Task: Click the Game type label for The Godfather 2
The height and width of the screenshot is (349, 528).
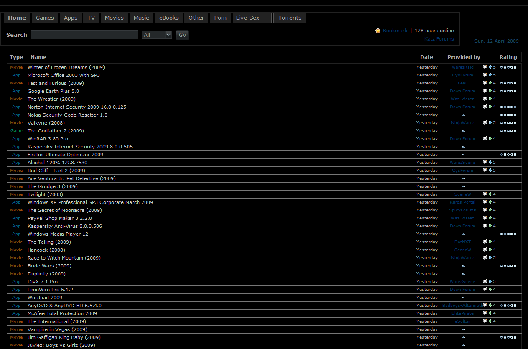Action: pyautogui.click(x=17, y=131)
